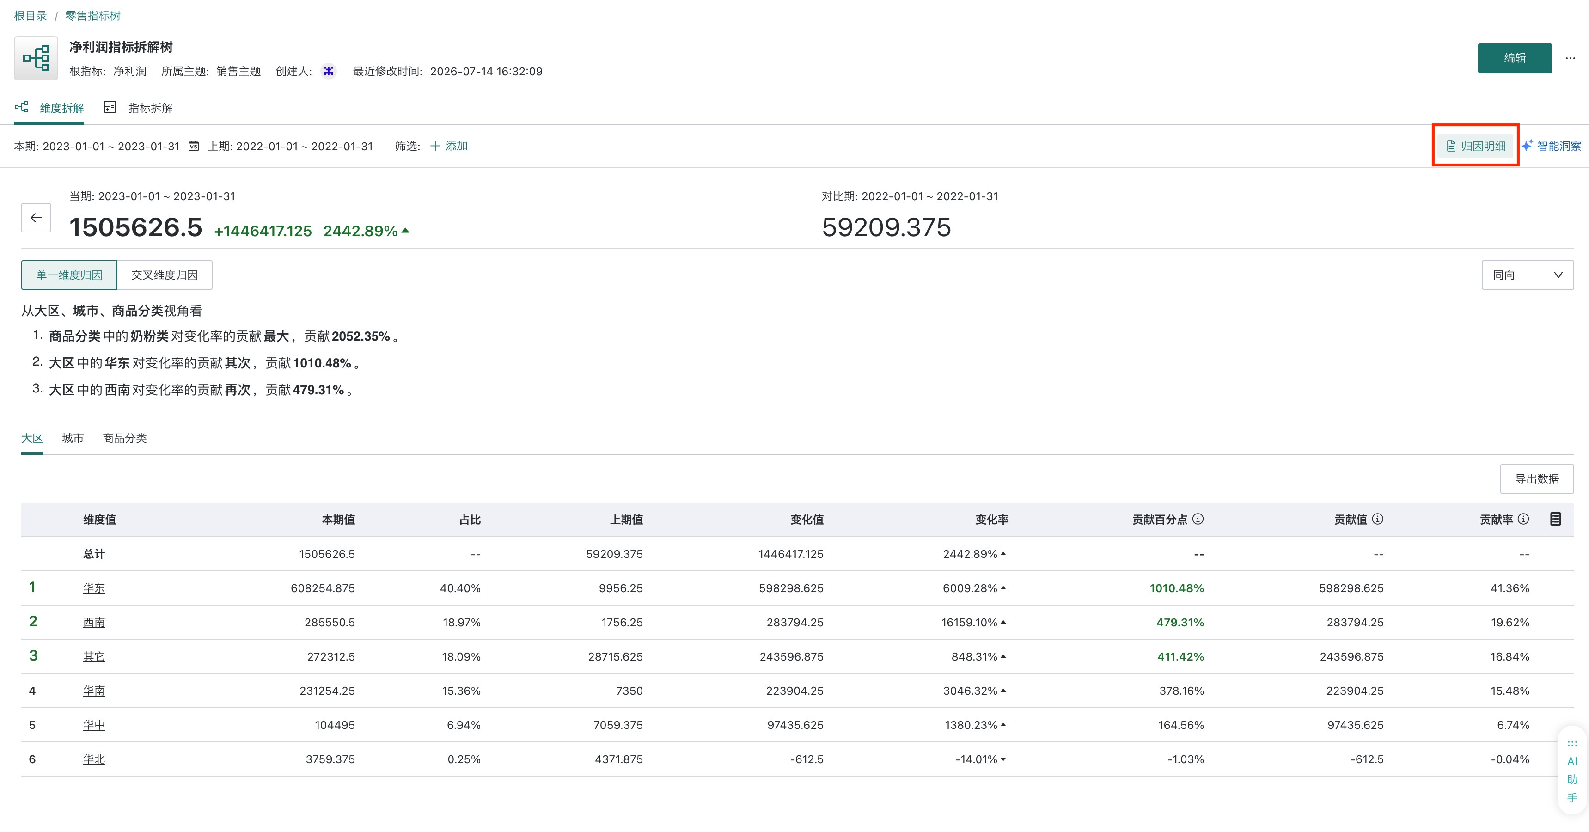Click the 维度值 column header

pyautogui.click(x=100, y=520)
